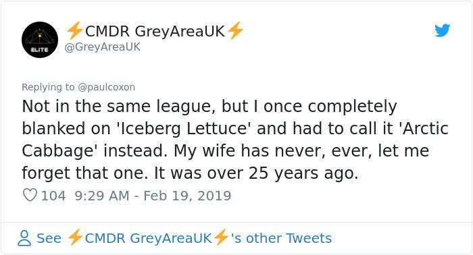Click the lightning bolt before CMDR in the footer link

point(75,237)
